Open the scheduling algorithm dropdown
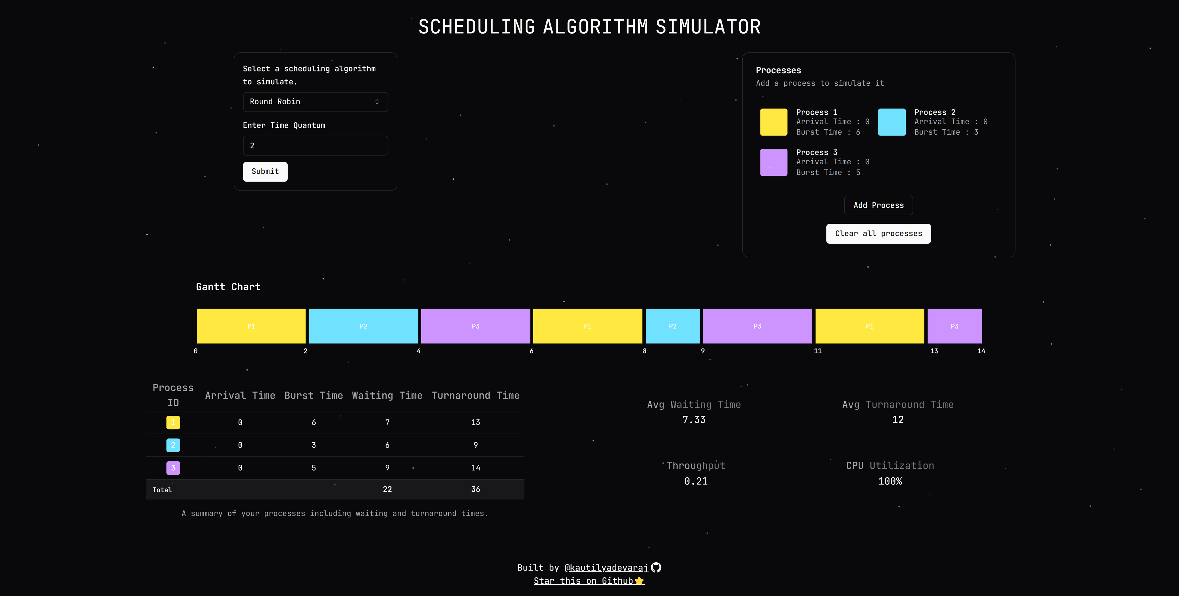1179x596 pixels. click(x=315, y=101)
